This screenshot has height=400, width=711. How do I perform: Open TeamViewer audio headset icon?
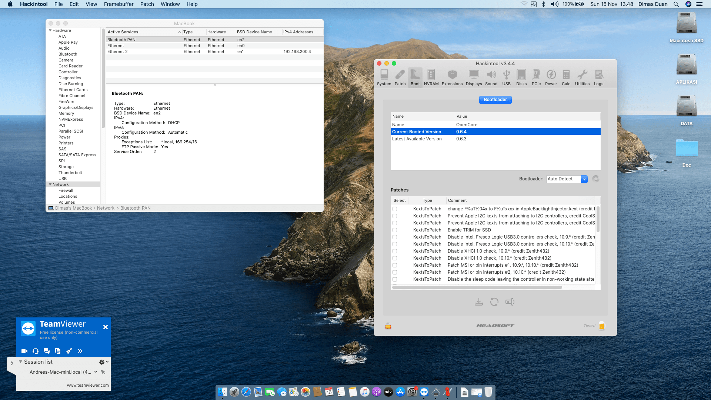pos(36,351)
